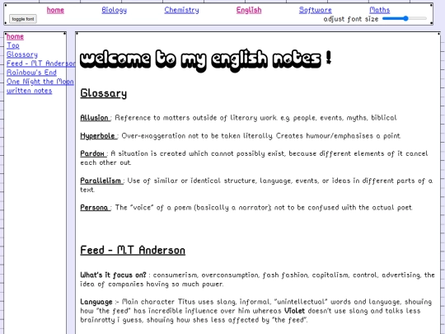Click the bold 'Language' label

(x=96, y=302)
